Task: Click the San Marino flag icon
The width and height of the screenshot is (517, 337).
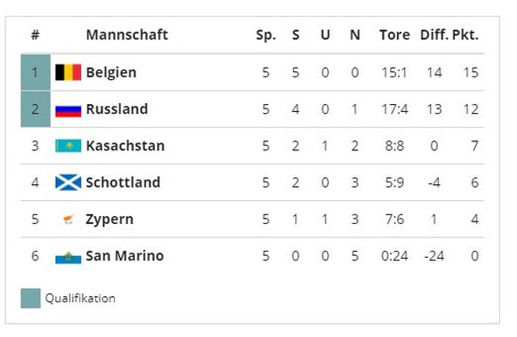Action: (x=68, y=258)
